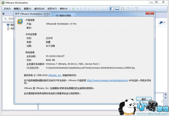The image size is (169, 116).
Task: Open the monitor view dropdown at right
Action: (x=162, y=22)
